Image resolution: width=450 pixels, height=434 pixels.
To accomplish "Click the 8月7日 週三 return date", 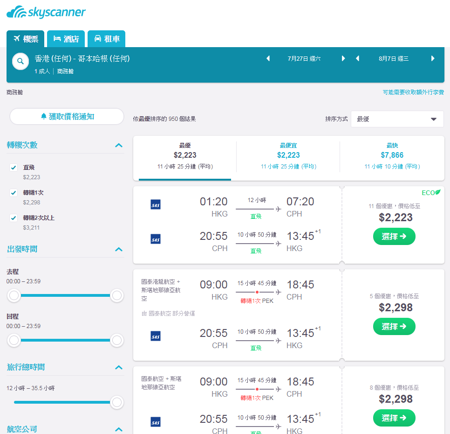I will tap(394, 59).
